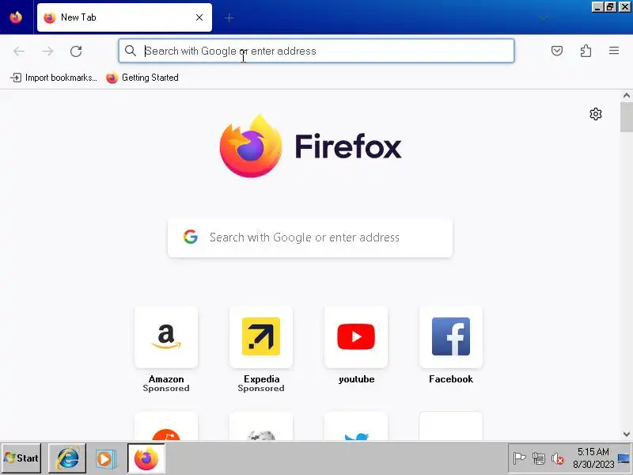Go back one page
Screen dimensions: 633x475
19,51
